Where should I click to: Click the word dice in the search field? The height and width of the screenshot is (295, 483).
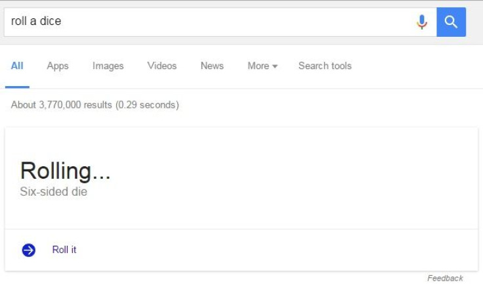51,21
